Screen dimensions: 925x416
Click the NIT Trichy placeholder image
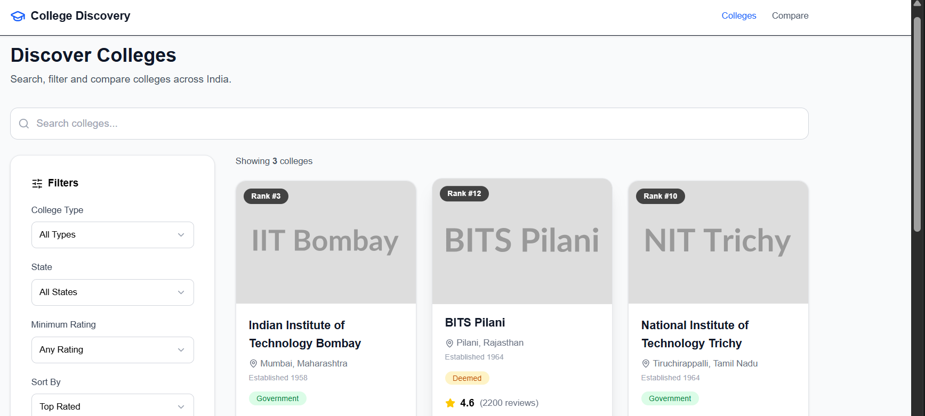718,242
